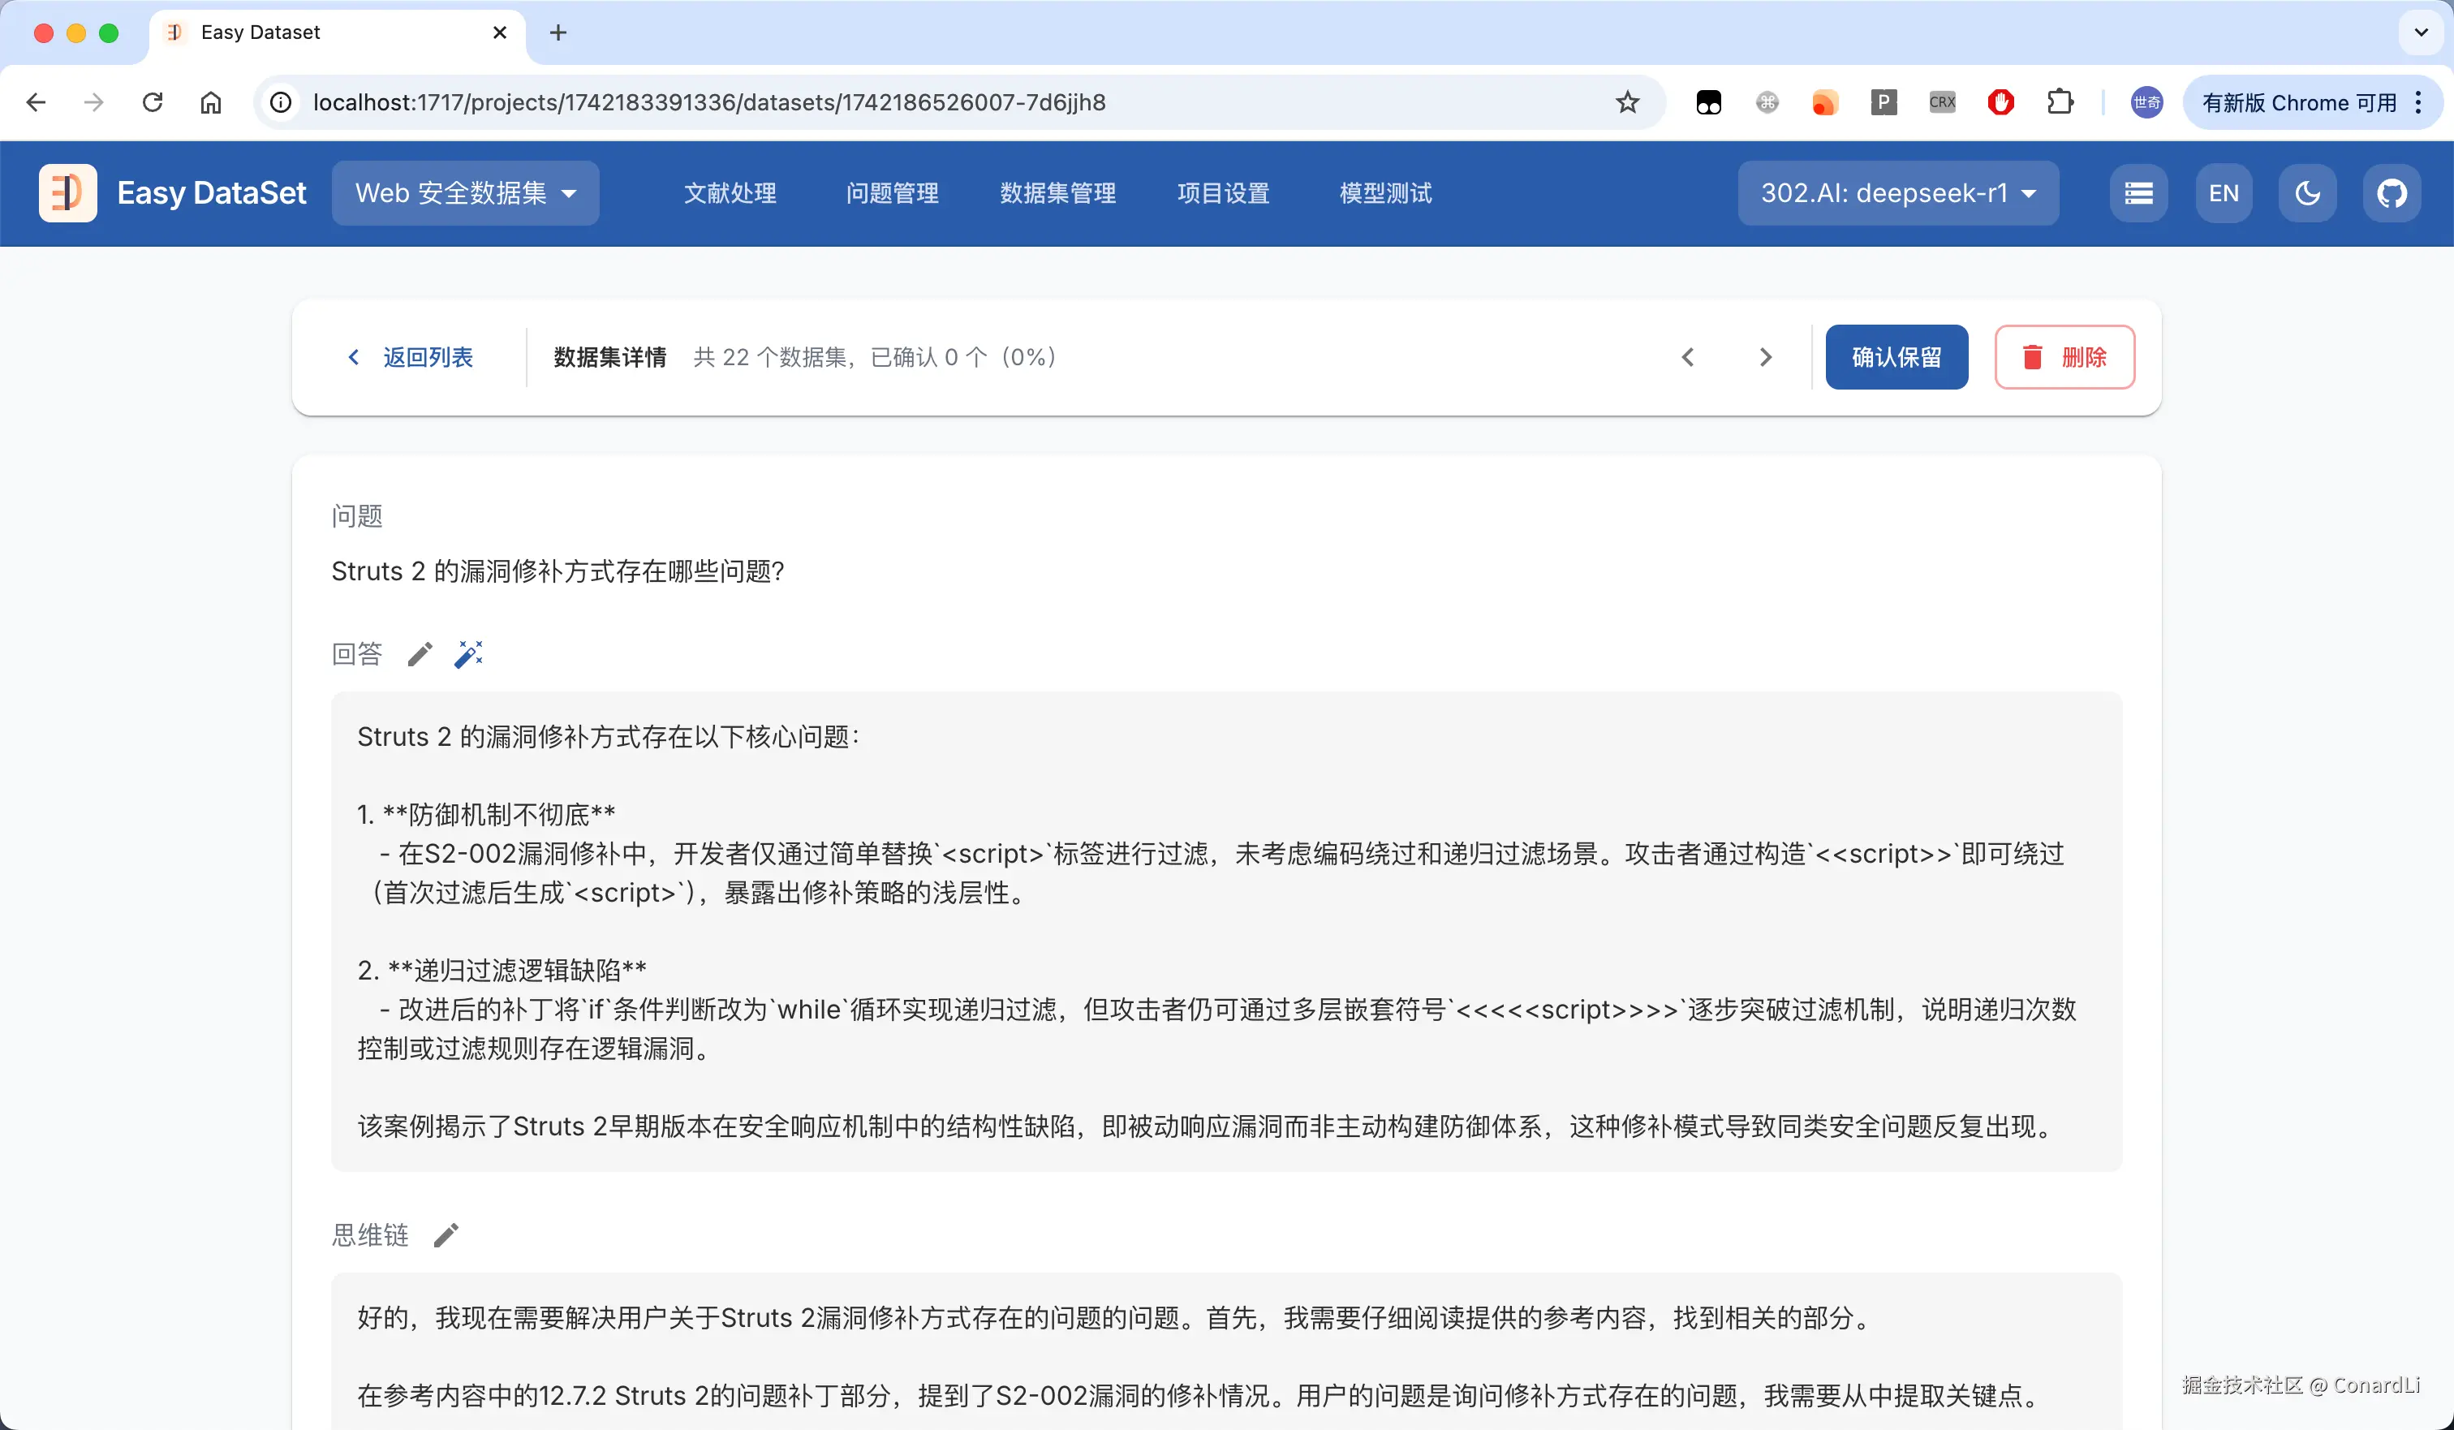Click the Easy DataSet logo icon
The height and width of the screenshot is (1430, 2454).
(x=67, y=193)
